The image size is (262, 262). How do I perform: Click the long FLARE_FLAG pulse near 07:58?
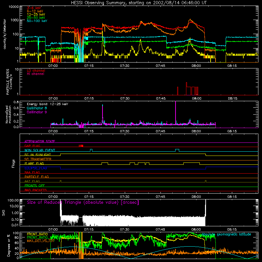coord(192,163)
